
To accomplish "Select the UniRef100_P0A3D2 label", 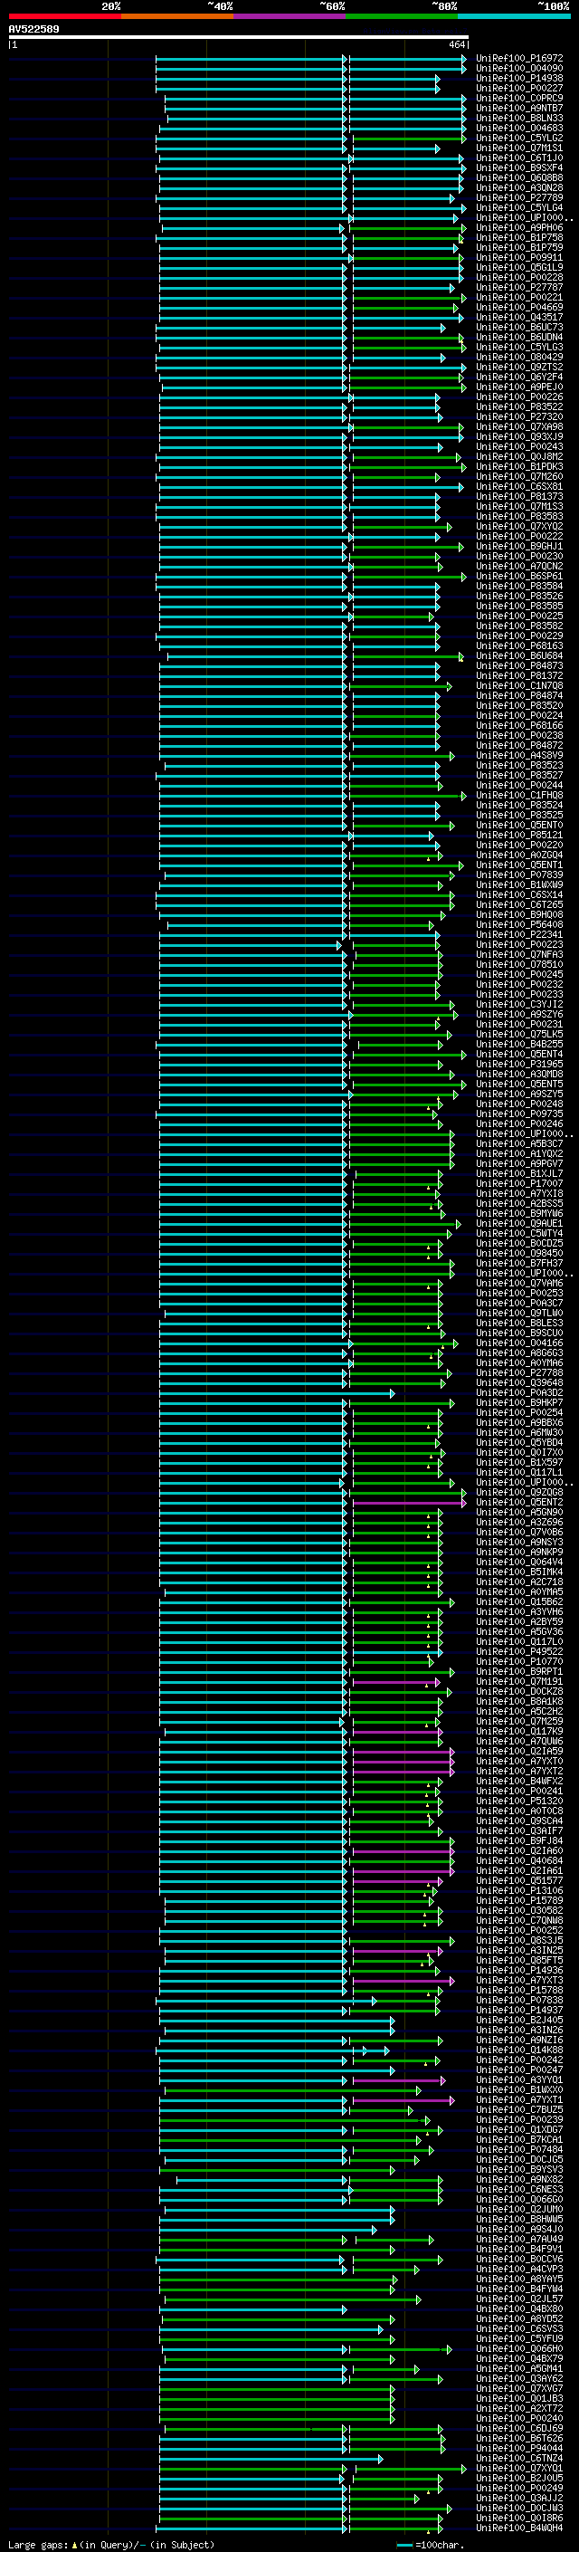I will click(519, 1393).
